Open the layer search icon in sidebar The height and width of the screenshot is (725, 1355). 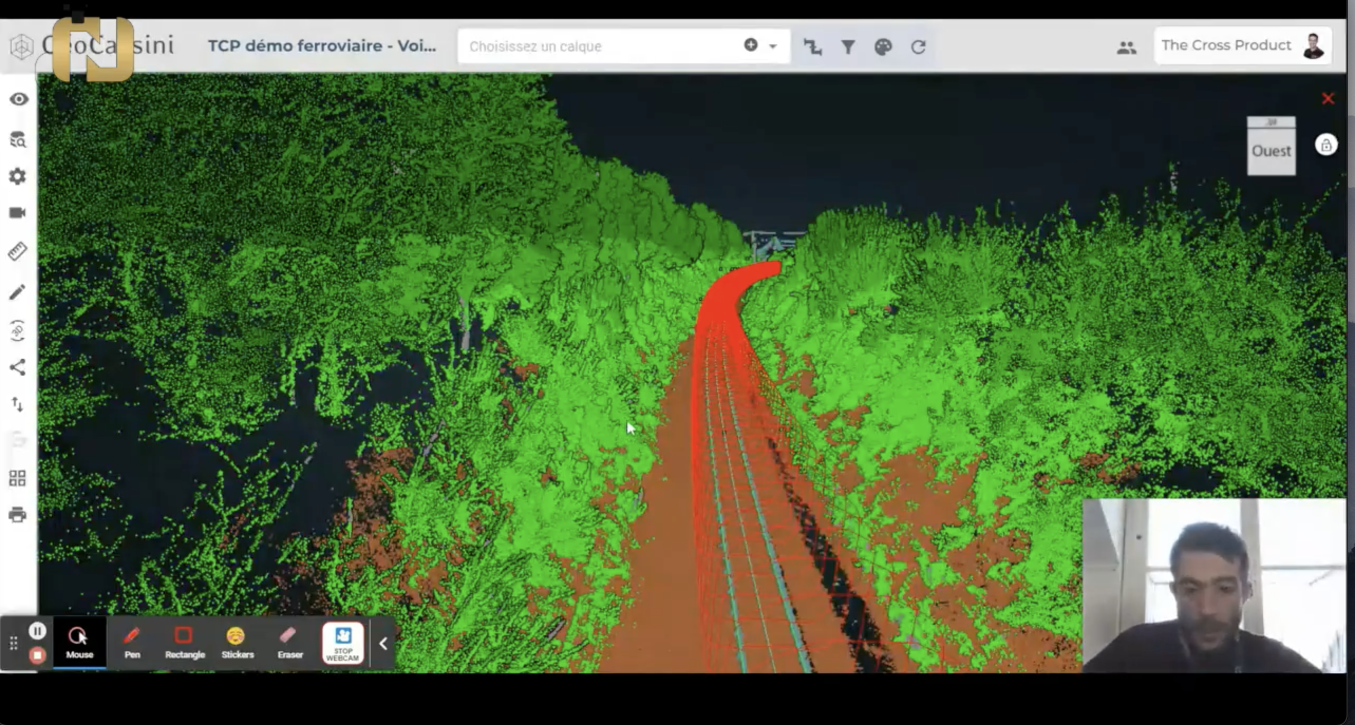click(17, 139)
